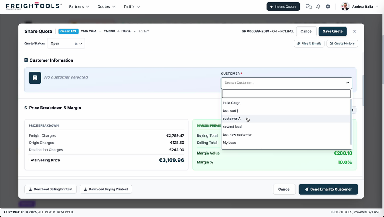Click the customer building icon
Screen dimensions: 384x217
[x=35, y=78]
